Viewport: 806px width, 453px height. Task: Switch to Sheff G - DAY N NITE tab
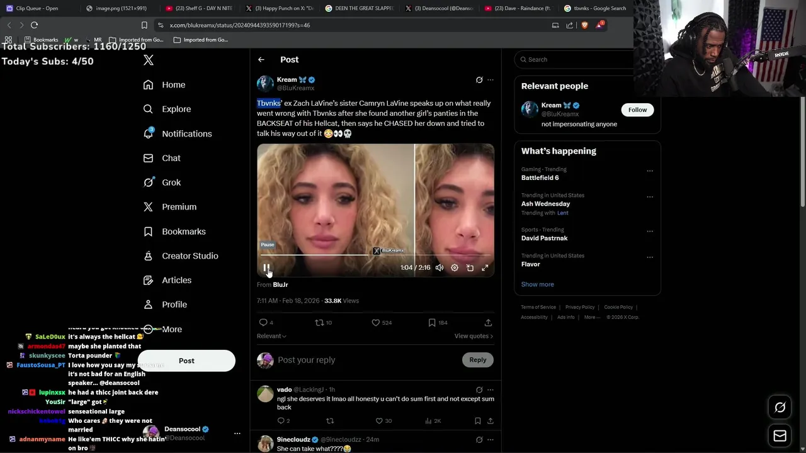[199, 8]
